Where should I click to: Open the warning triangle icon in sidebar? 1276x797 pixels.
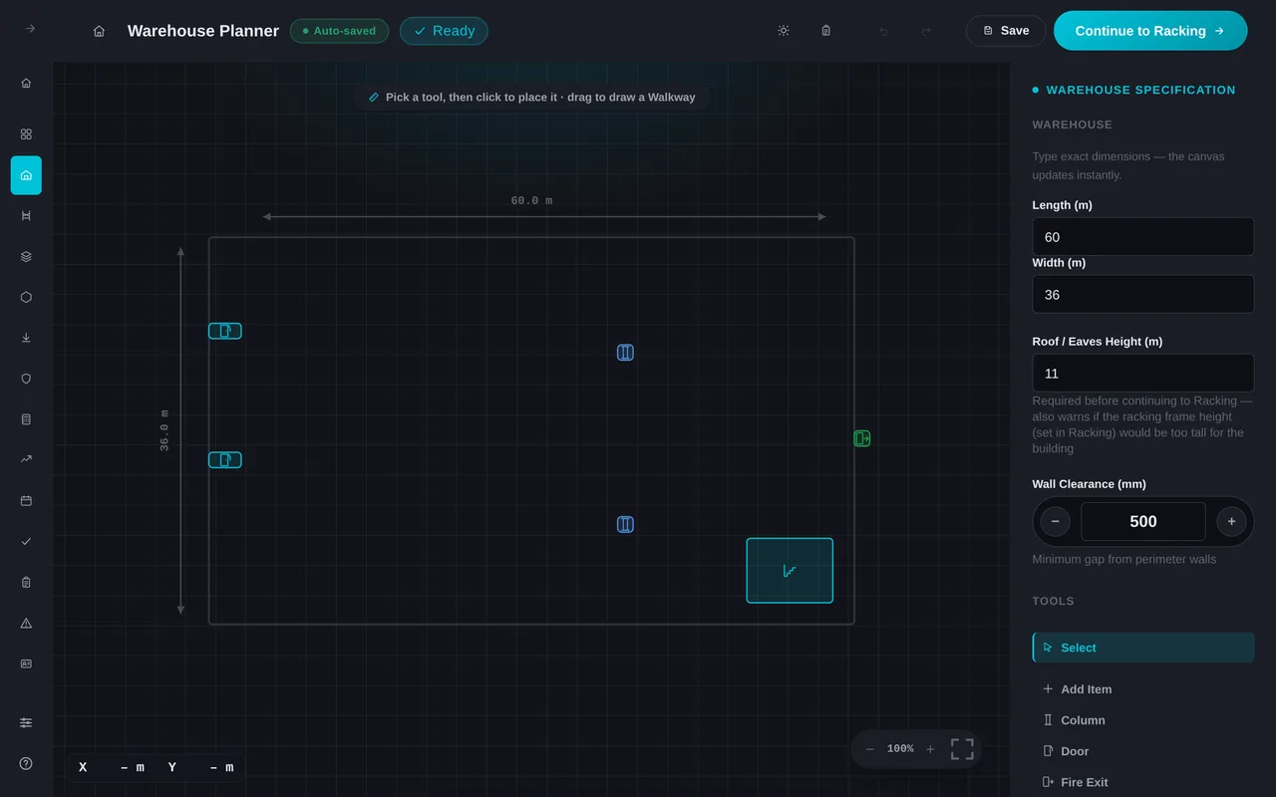(26, 623)
